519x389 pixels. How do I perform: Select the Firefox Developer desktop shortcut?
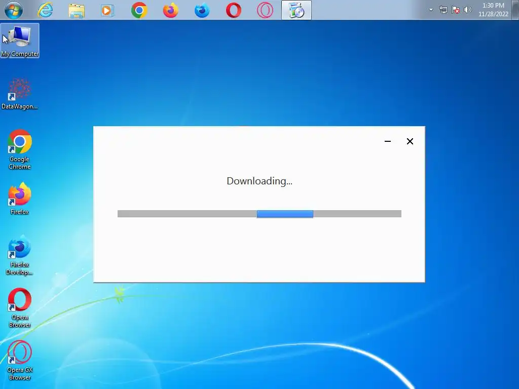click(x=20, y=255)
